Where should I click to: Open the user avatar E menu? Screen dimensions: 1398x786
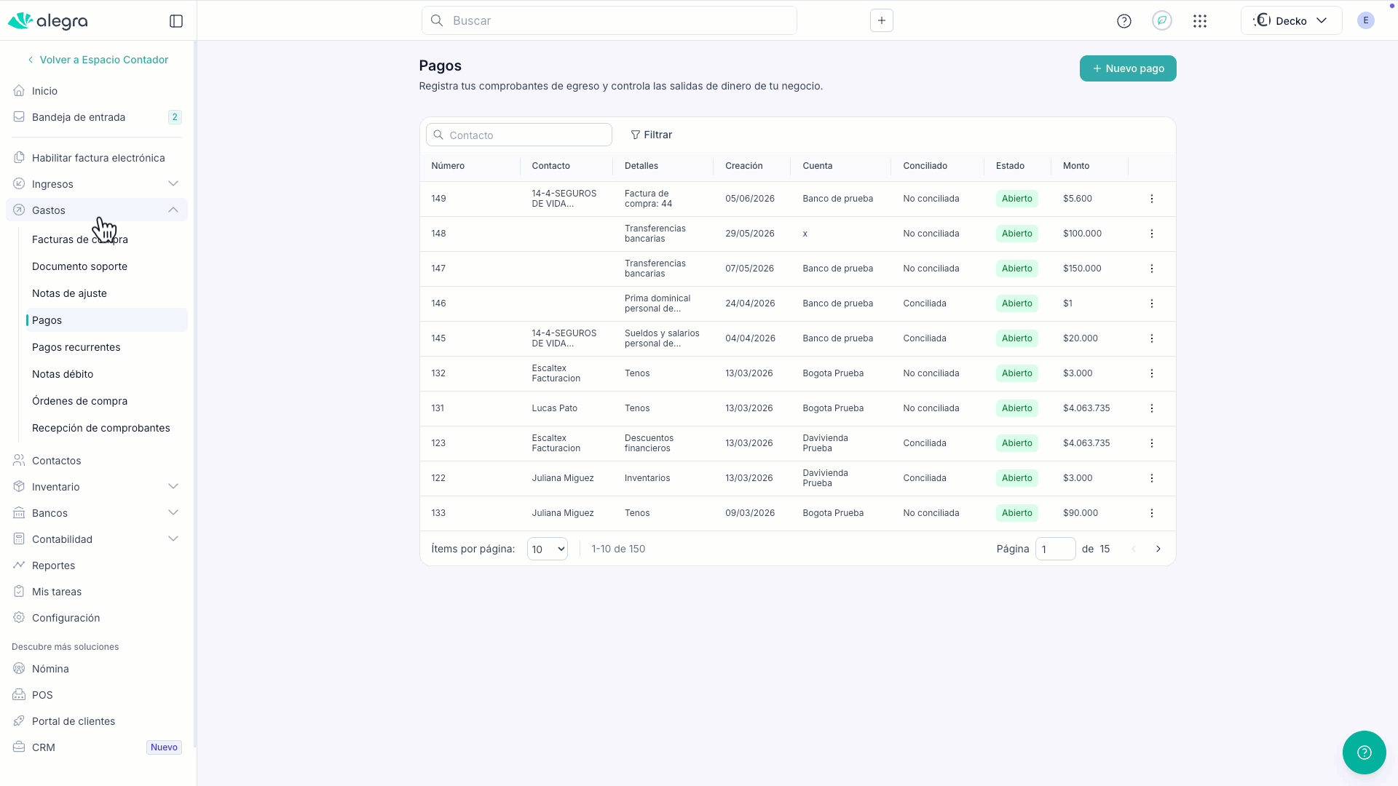click(x=1366, y=20)
